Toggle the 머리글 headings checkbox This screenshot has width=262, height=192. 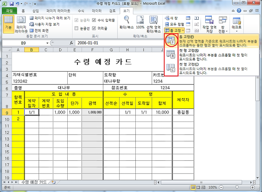[x=94, y=28]
